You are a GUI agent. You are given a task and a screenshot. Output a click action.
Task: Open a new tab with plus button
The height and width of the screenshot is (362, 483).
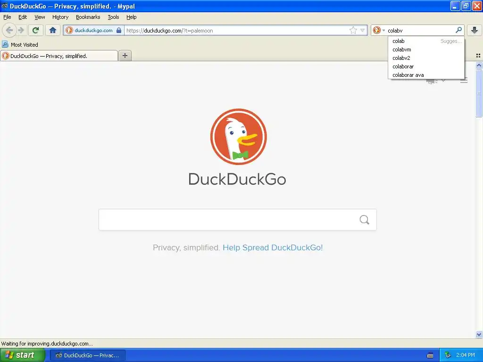pyautogui.click(x=125, y=56)
